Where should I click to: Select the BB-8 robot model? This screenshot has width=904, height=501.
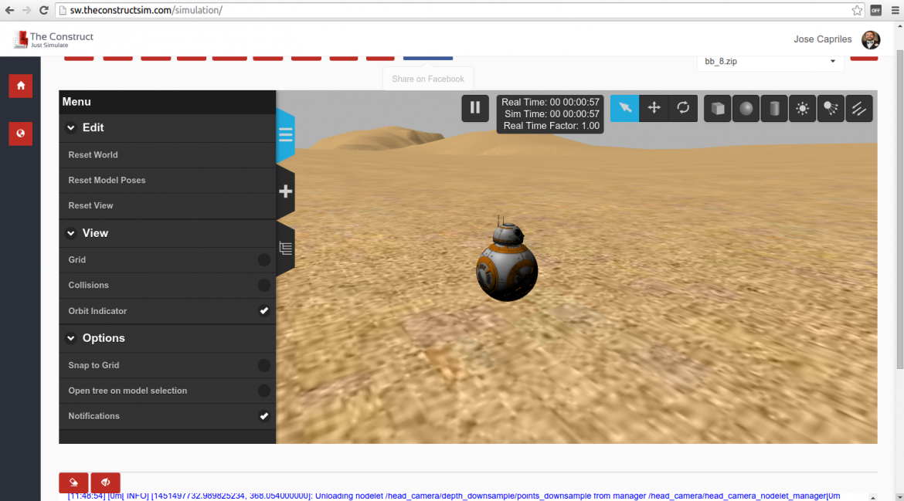click(507, 260)
